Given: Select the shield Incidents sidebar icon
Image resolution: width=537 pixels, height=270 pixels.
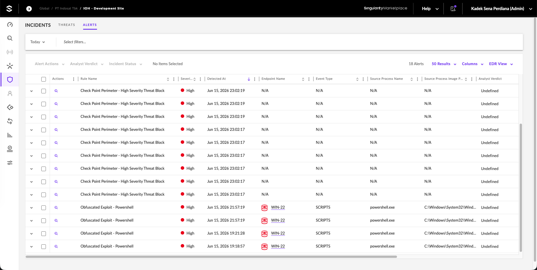Looking at the screenshot, I should (10, 80).
